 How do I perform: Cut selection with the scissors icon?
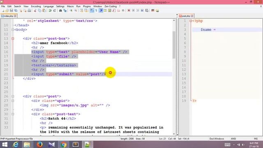(x=35, y=11)
